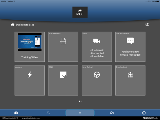Image resolution: width=160 pixels, height=120 pixels.
Task: Click the dashboard gauge icon beside Dashboard (13)
Action: [x=13, y=25]
